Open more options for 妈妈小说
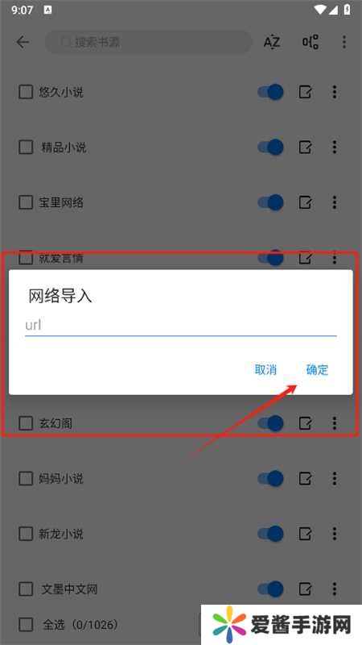362x645 pixels. coord(335,478)
